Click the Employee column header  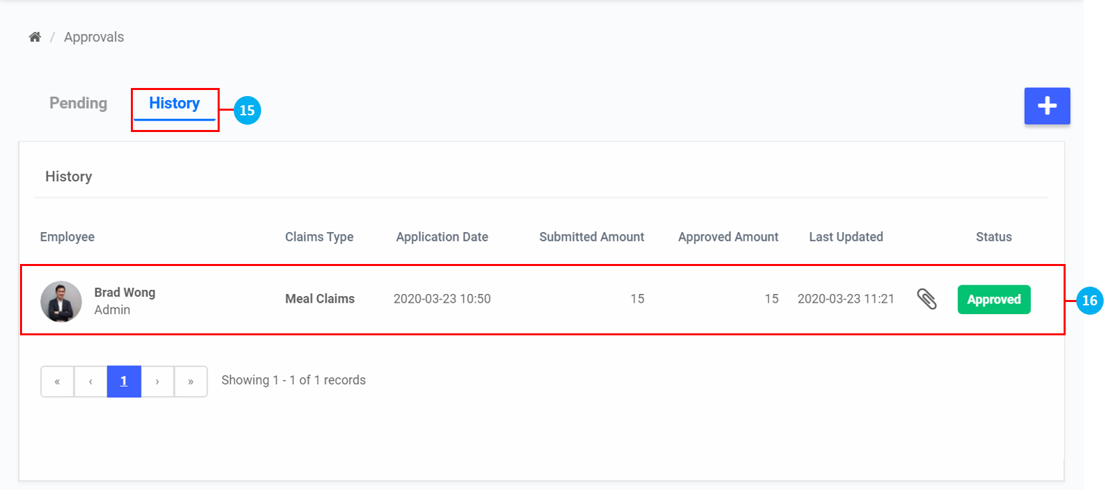(x=67, y=237)
